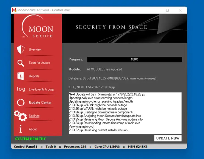Click the 'Module:' label
204x159 pixels.
pos(75,69)
